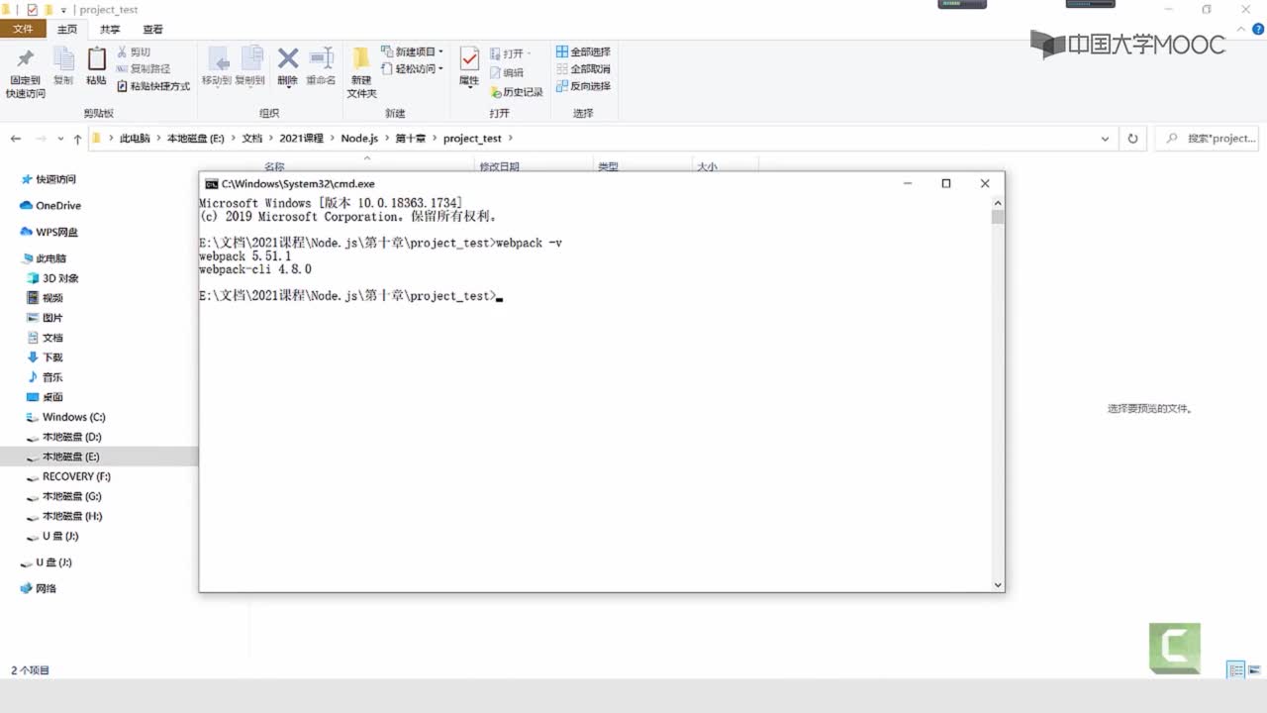Open the 文件 file menu tab

23,30
